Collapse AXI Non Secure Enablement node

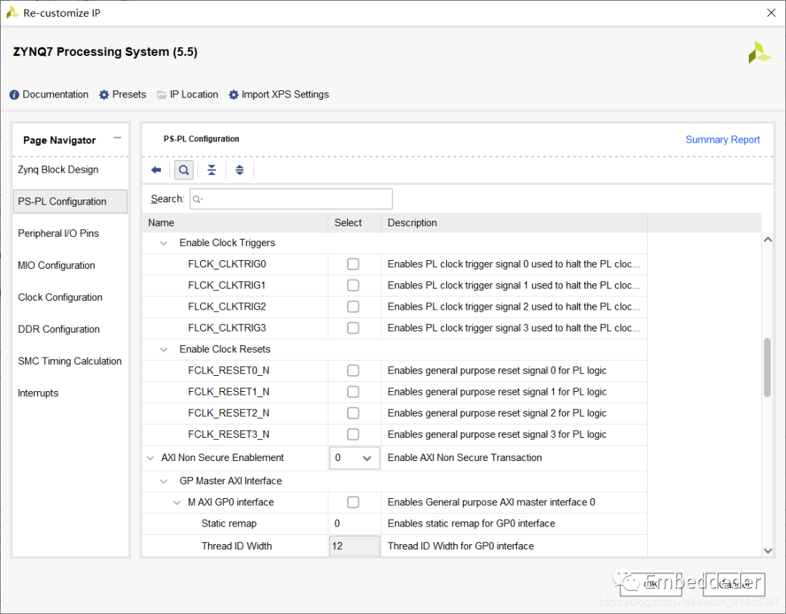[150, 458]
